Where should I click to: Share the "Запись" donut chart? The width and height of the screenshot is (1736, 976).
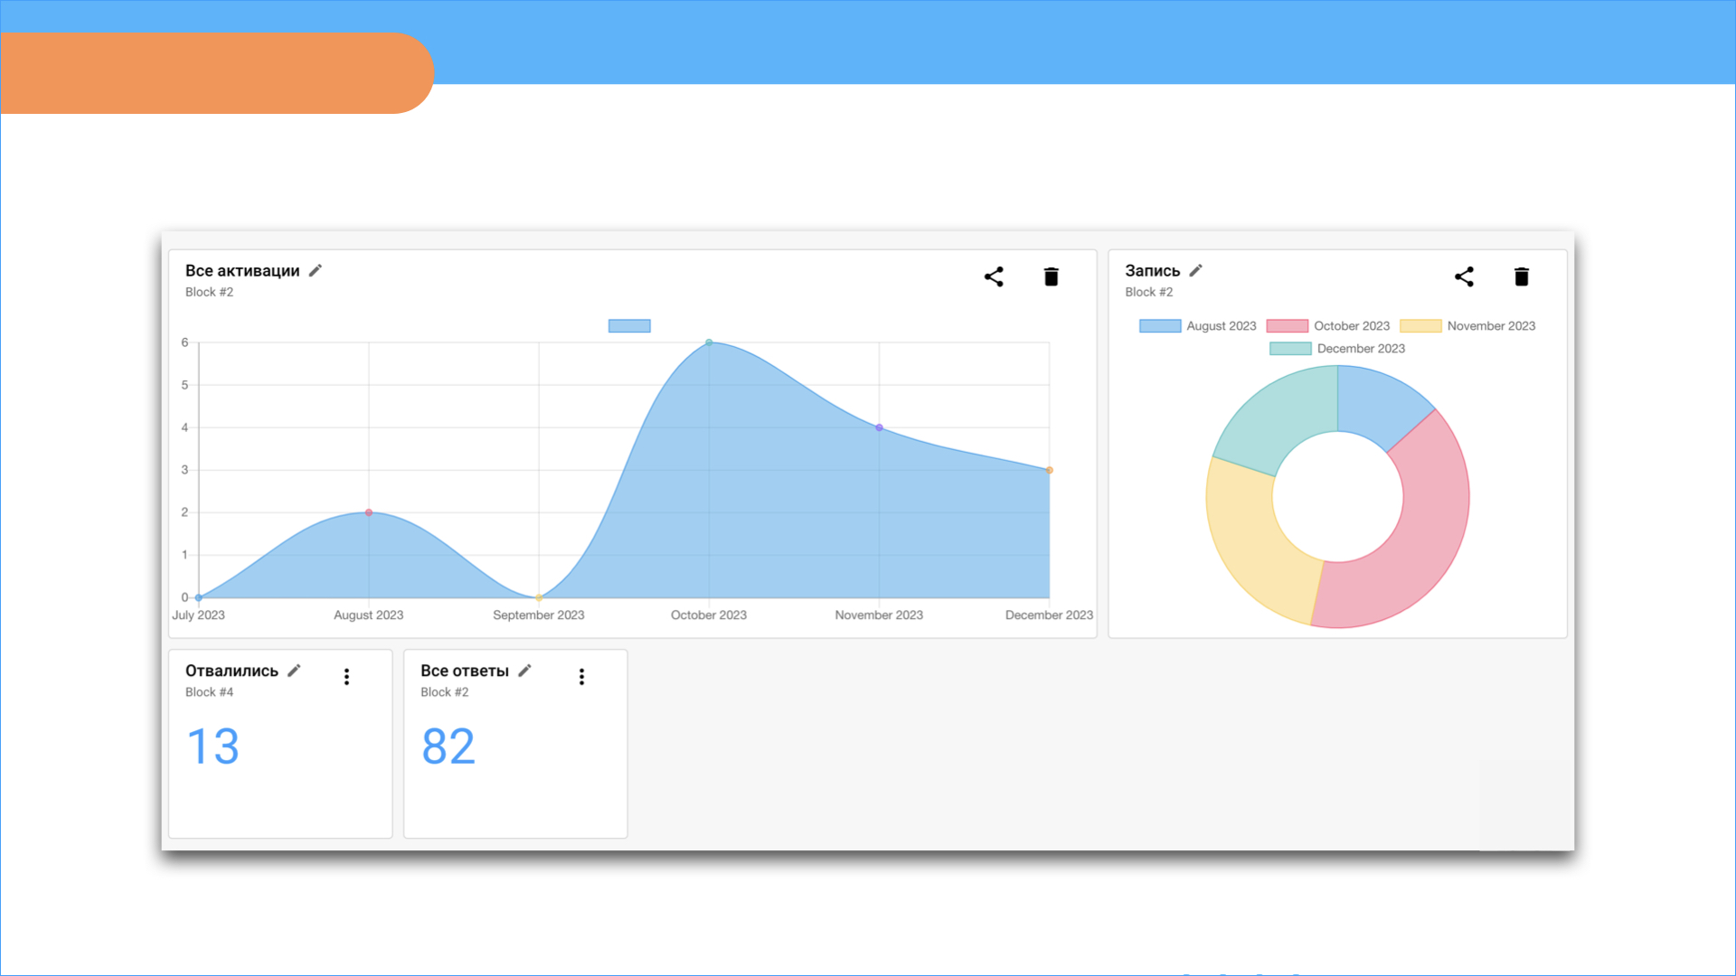1464,277
